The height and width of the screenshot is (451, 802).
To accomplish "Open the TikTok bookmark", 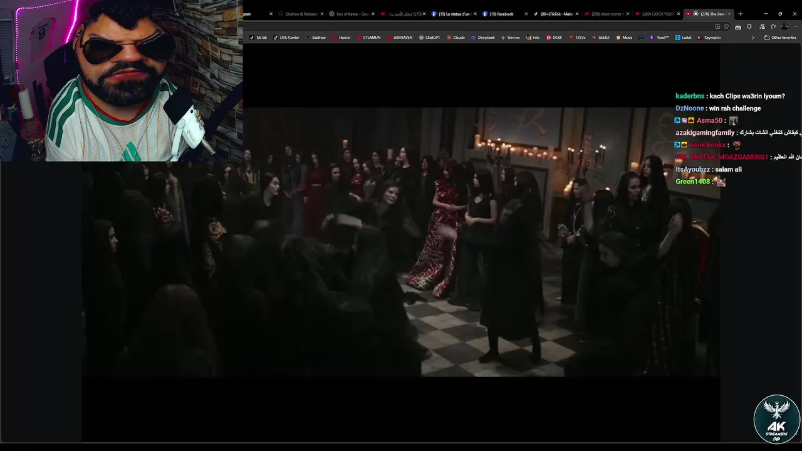I will tap(258, 38).
